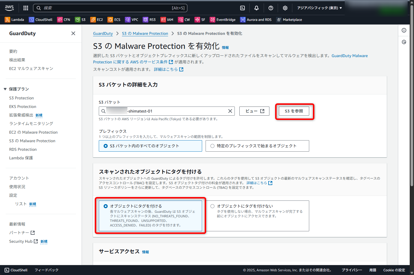Open ECS shortcut in favorites bar

coord(114,20)
